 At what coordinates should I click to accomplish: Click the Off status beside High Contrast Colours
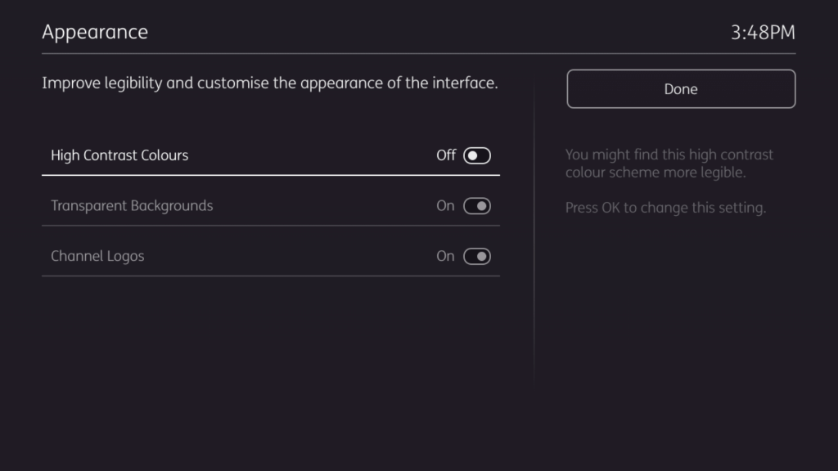click(x=445, y=155)
